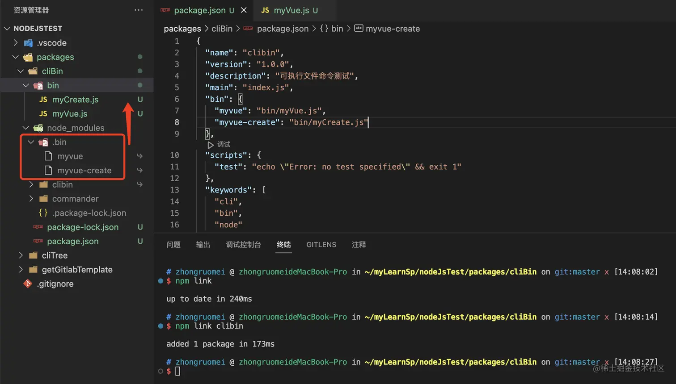Open .package-lock.json in node_modules
The height and width of the screenshot is (384, 676).
(89, 213)
